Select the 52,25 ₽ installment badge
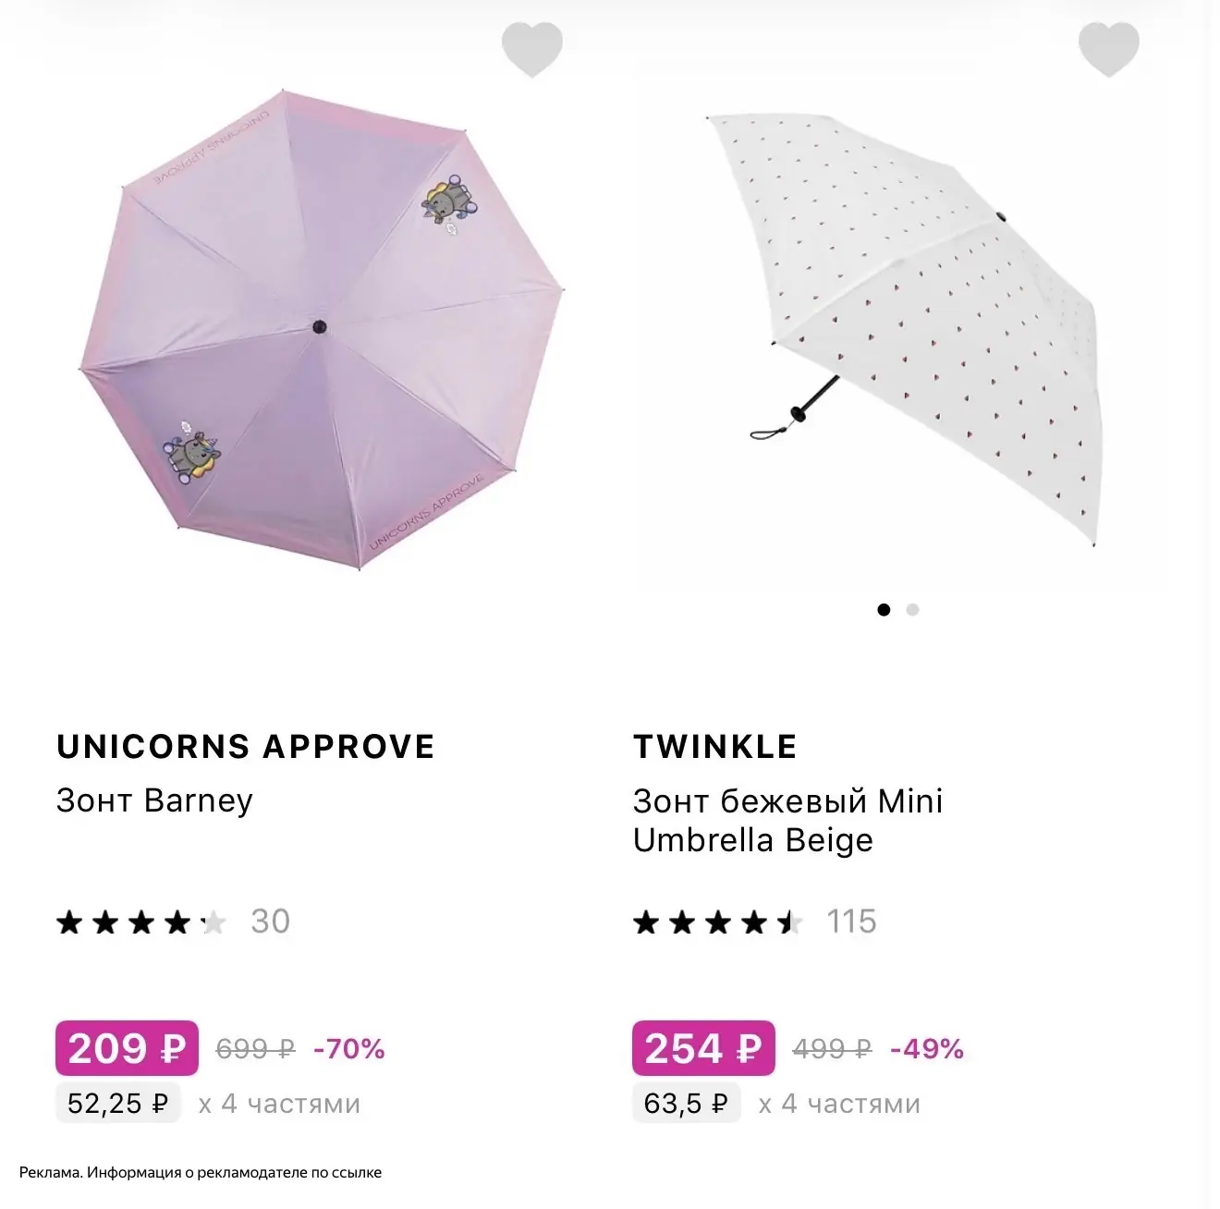Viewport: 1220px width, 1209px height. tap(117, 1104)
